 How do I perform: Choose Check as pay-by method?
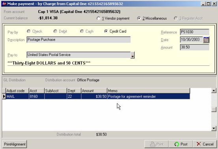[34, 32]
